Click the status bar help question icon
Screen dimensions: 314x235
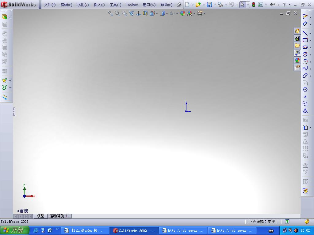click(287, 221)
